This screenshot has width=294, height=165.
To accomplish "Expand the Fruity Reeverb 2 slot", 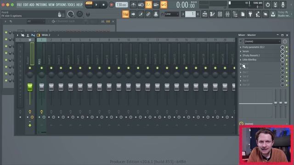I will coord(241,55).
